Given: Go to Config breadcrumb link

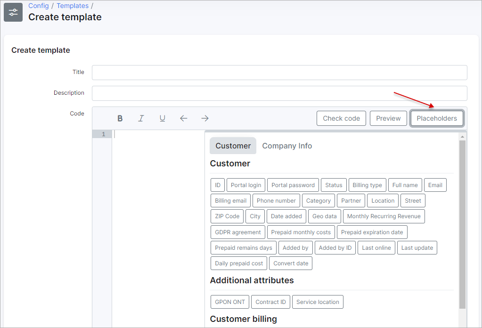Looking at the screenshot, I should (38, 6).
